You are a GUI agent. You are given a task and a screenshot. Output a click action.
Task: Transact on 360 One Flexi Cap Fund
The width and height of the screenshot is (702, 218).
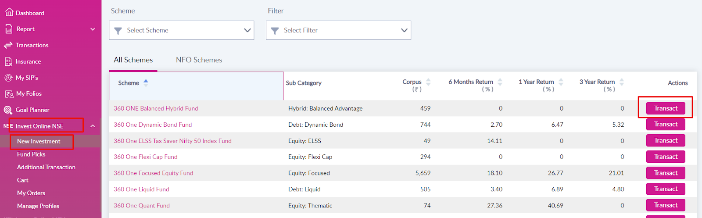666,157
